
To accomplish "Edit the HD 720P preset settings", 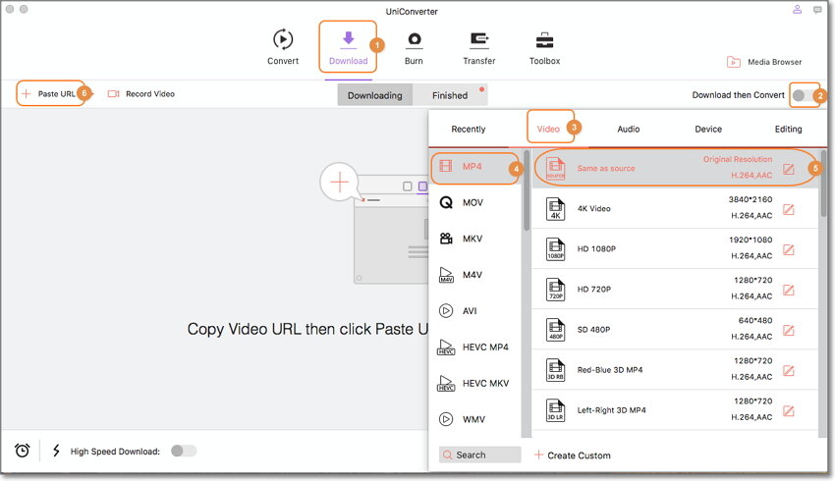I will click(789, 291).
